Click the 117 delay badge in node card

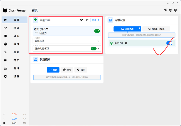pos(97,31)
